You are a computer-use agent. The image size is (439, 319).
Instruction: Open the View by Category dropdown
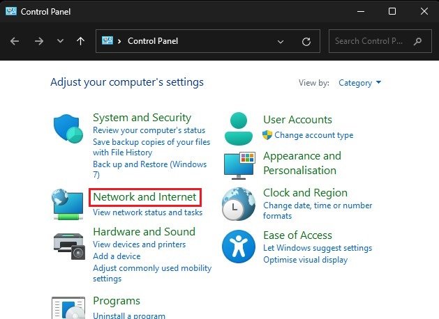pos(359,83)
